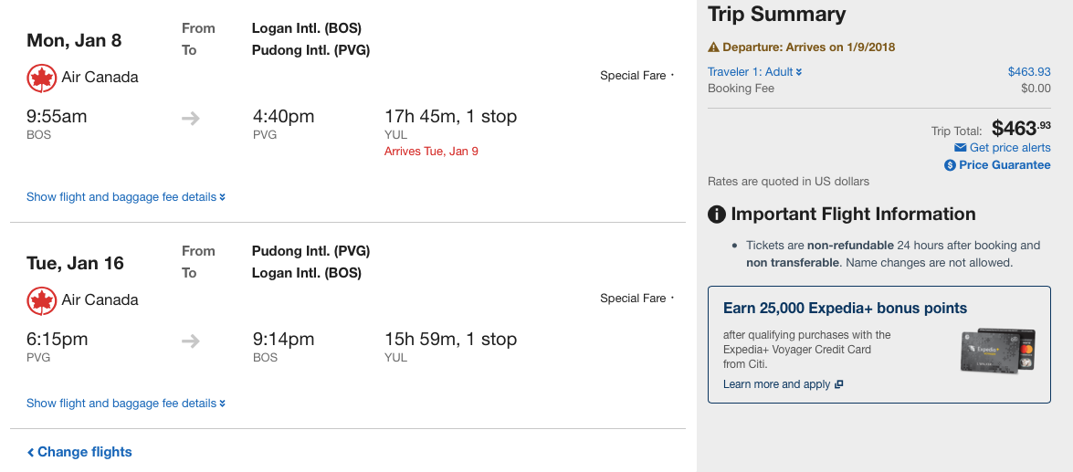Click the Air Canada logo on the outbound flight

(x=42, y=78)
